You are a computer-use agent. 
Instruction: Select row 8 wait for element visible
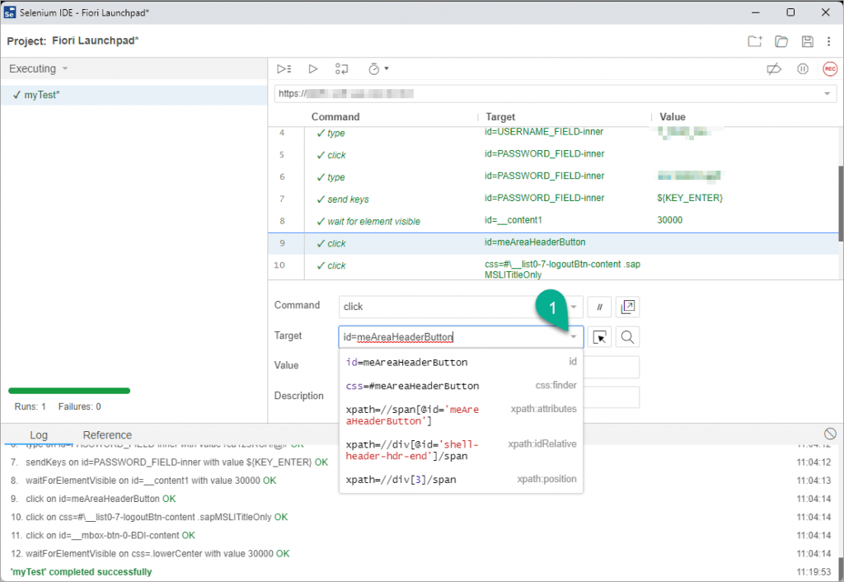(553, 221)
